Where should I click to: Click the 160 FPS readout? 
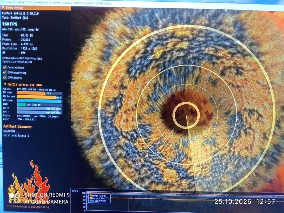click(10, 24)
